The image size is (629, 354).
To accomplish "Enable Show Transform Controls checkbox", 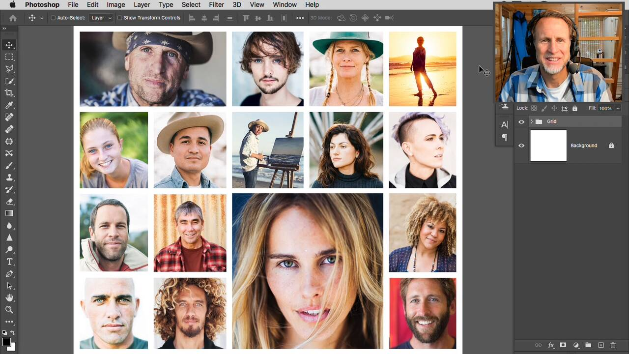I will (119, 18).
